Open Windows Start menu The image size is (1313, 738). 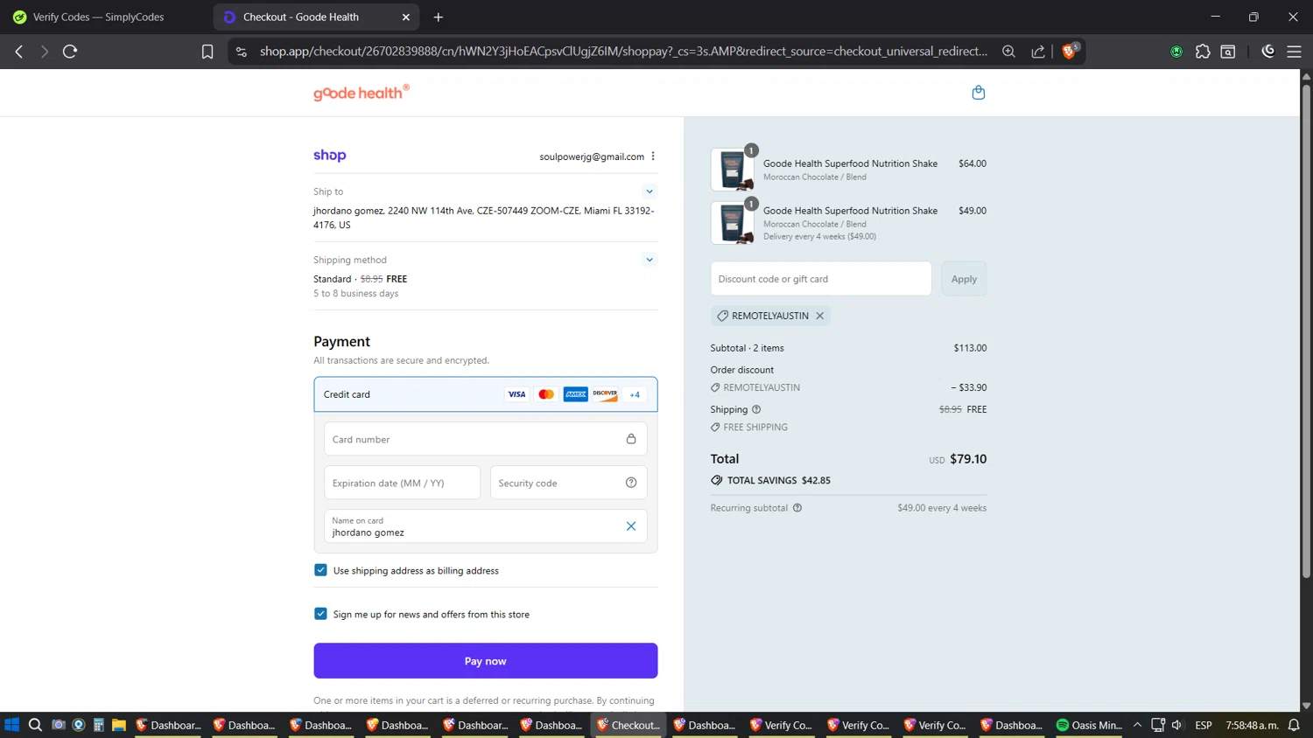coord(12,725)
